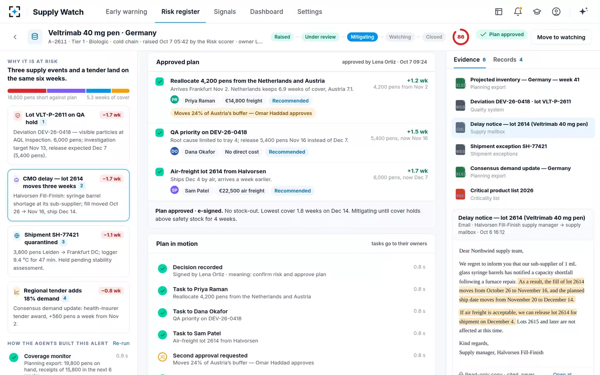Open the layout panel icon in top bar
Image resolution: width=600 pixels, height=375 pixels.
click(x=499, y=12)
